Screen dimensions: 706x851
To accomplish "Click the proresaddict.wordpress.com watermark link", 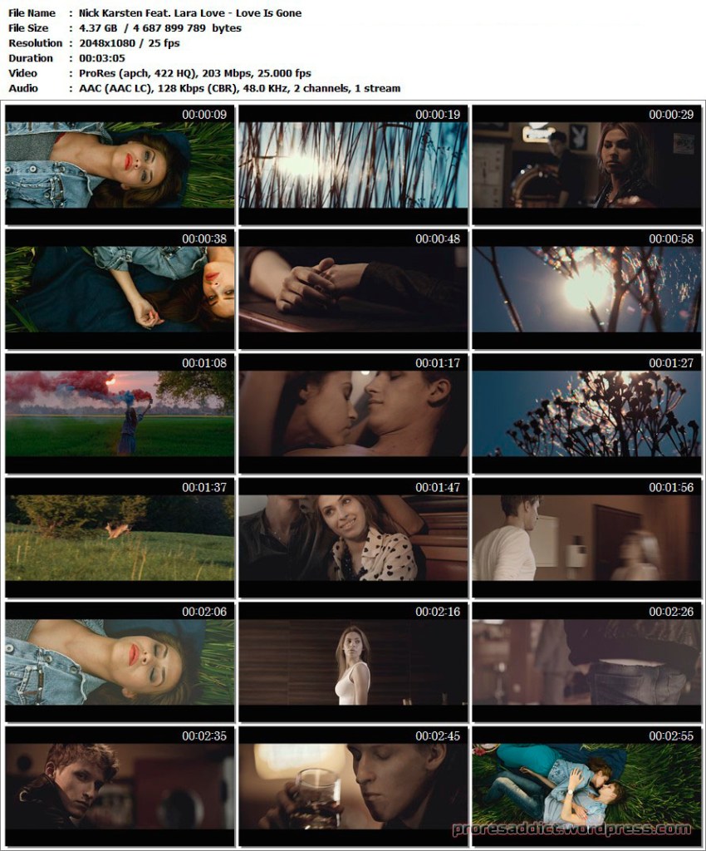I will point(571,829).
